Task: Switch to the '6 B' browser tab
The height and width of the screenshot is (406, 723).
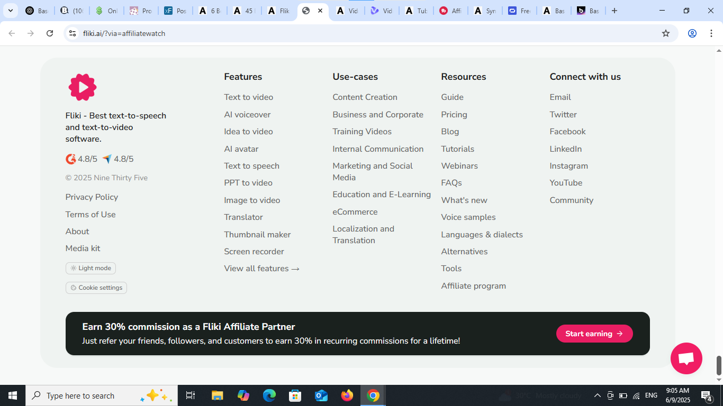Action: pyautogui.click(x=210, y=11)
